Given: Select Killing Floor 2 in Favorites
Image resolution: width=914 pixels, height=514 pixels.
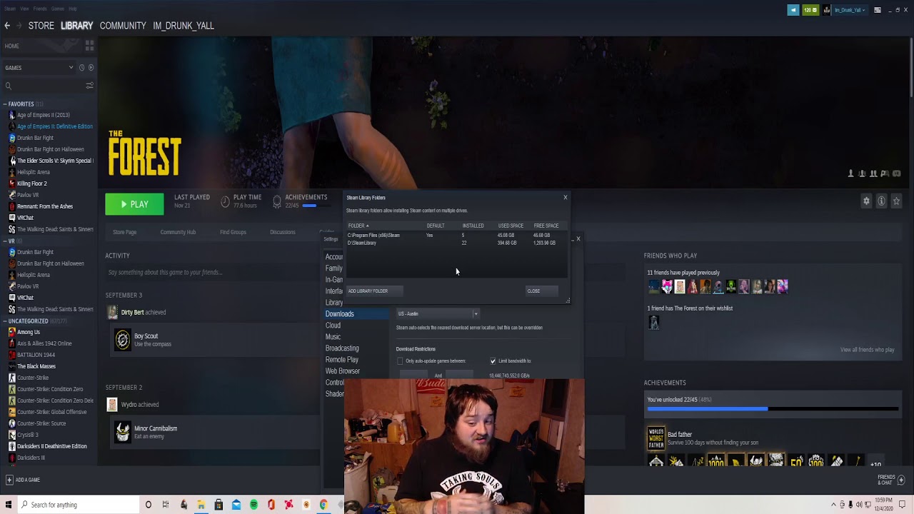Looking at the screenshot, I should click(32, 183).
